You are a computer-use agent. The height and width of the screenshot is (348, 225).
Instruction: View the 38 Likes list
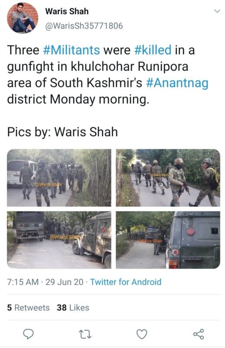[x=73, y=308]
